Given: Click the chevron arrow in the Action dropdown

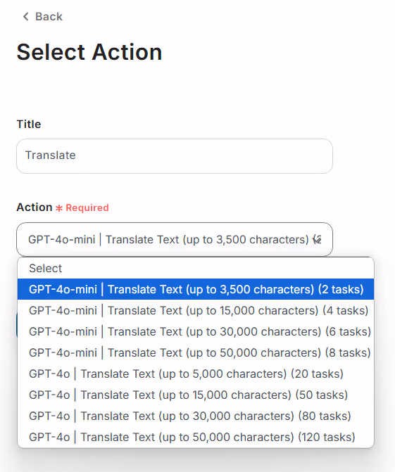Looking at the screenshot, I should (317, 240).
